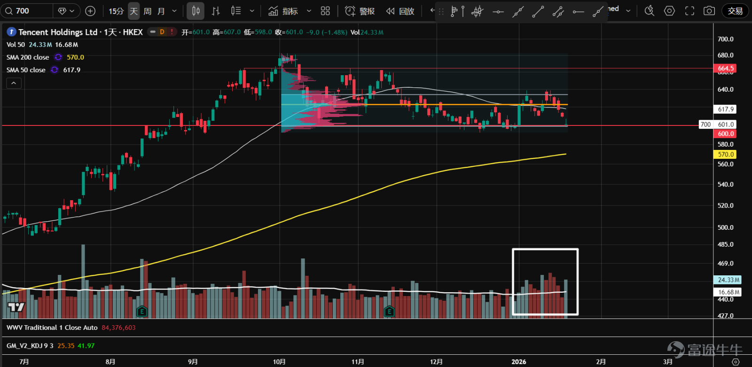The image size is (752, 367).
Task: Enter fullscreen mode
Action: click(689, 11)
